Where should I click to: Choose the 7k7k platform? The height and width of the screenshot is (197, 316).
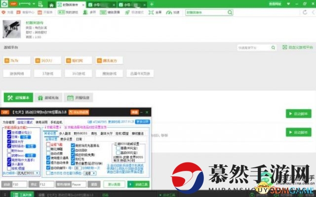point(17,60)
